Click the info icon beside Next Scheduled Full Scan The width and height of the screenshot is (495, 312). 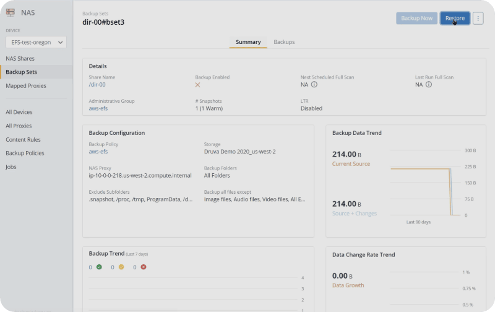click(314, 85)
